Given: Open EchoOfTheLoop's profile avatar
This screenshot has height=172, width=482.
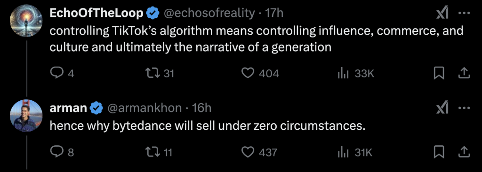Looking at the screenshot, I should point(26,20).
